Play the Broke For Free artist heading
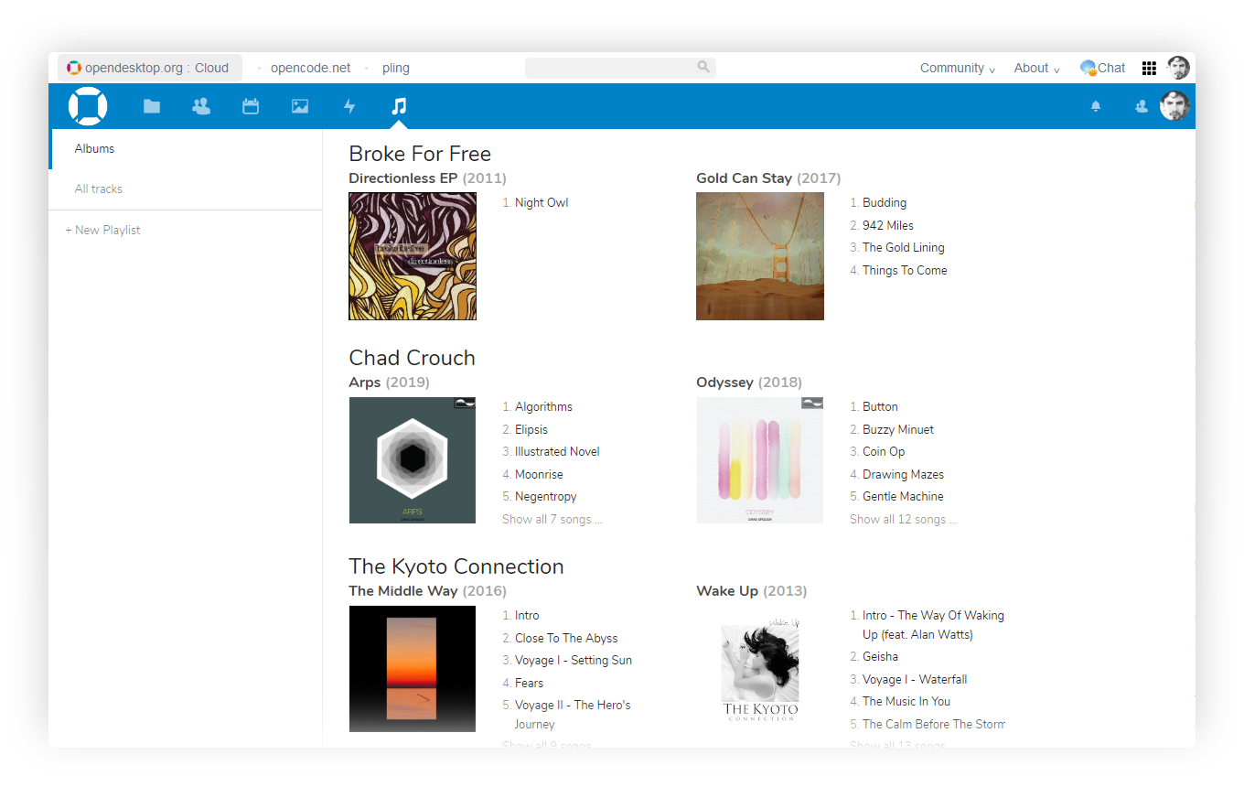Viewport: 1244px width, 787px height. [420, 154]
